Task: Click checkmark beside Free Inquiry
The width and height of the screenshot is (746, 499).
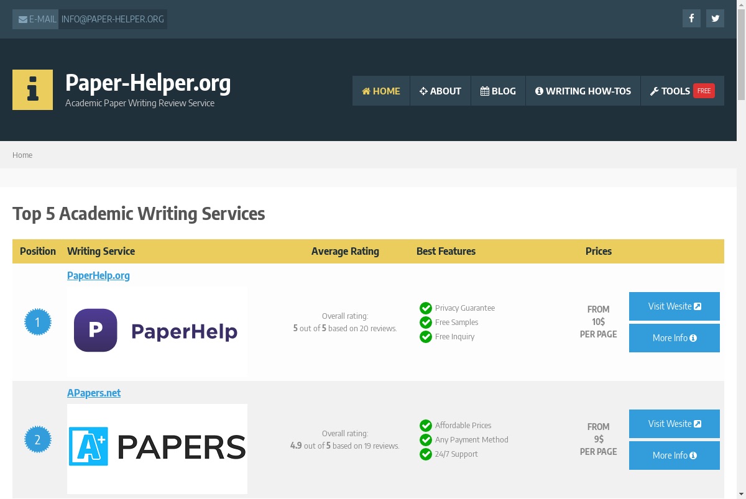Action: (x=426, y=337)
